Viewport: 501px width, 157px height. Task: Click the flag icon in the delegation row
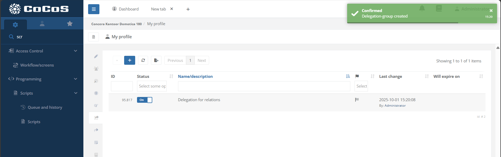coord(357,100)
